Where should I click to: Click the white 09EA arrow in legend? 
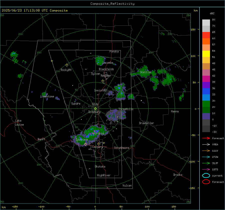click(x=206, y=144)
